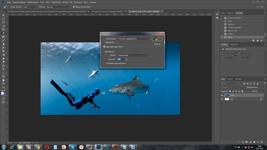The image size is (267, 150).
Task: Lock image pixels brush icon
Action: [x=233, y=91]
